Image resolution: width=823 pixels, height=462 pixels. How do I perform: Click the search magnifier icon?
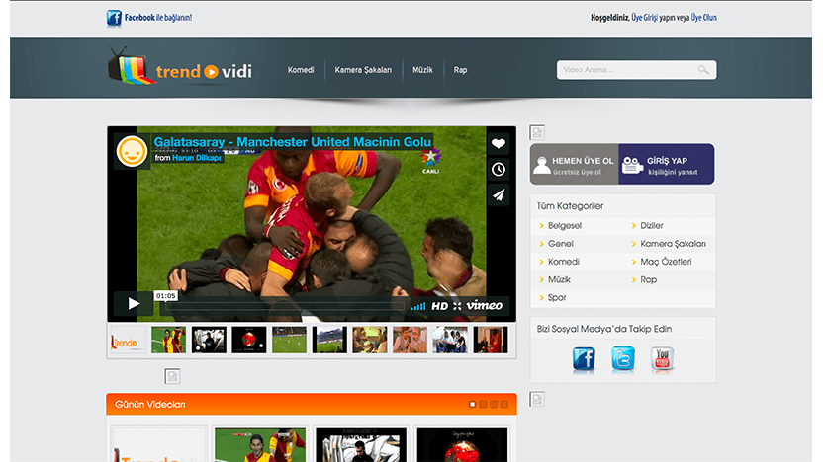pos(703,70)
